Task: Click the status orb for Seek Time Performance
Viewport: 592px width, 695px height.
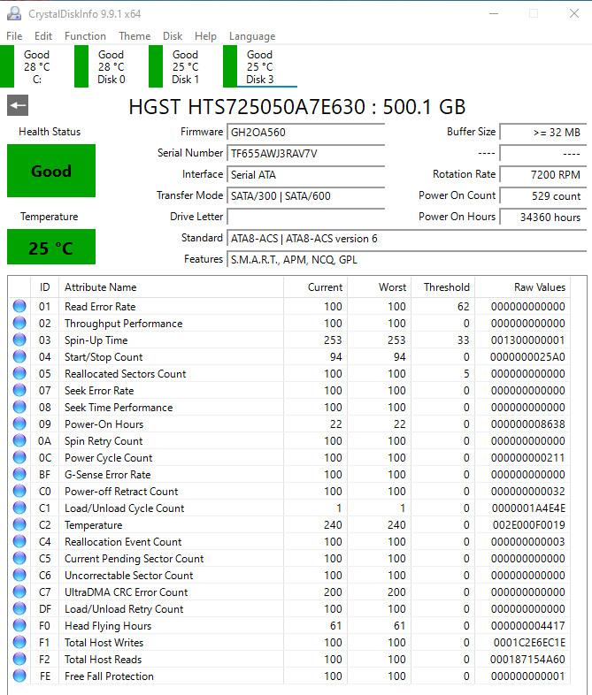Action: click(x=19, y=407)
